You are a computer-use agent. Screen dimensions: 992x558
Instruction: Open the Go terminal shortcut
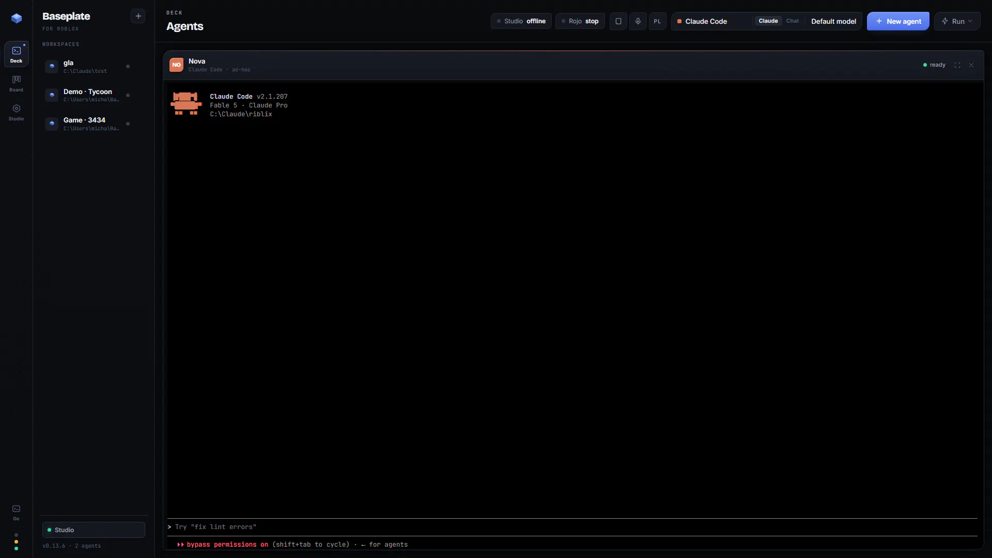point(17,513)
